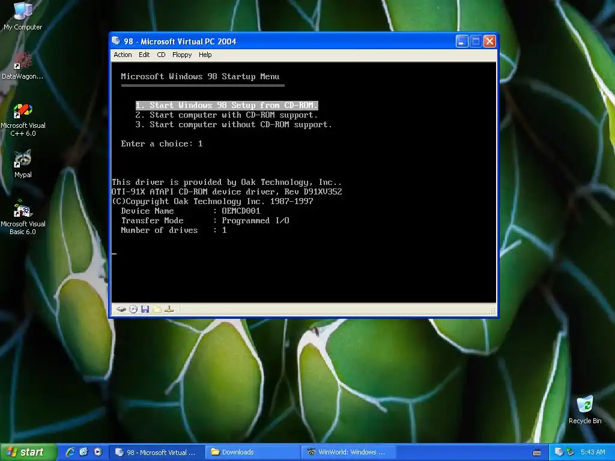Open the Action menu in Virtual PC

point(123,55)
